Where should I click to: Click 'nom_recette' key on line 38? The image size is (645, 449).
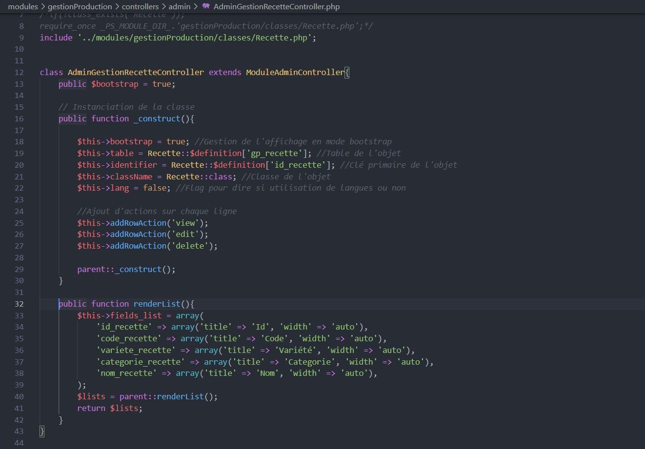[126, 373]
